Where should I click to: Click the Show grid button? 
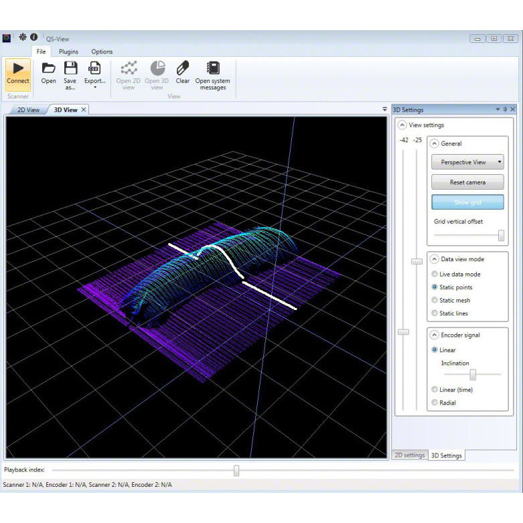tap(467, 202)
